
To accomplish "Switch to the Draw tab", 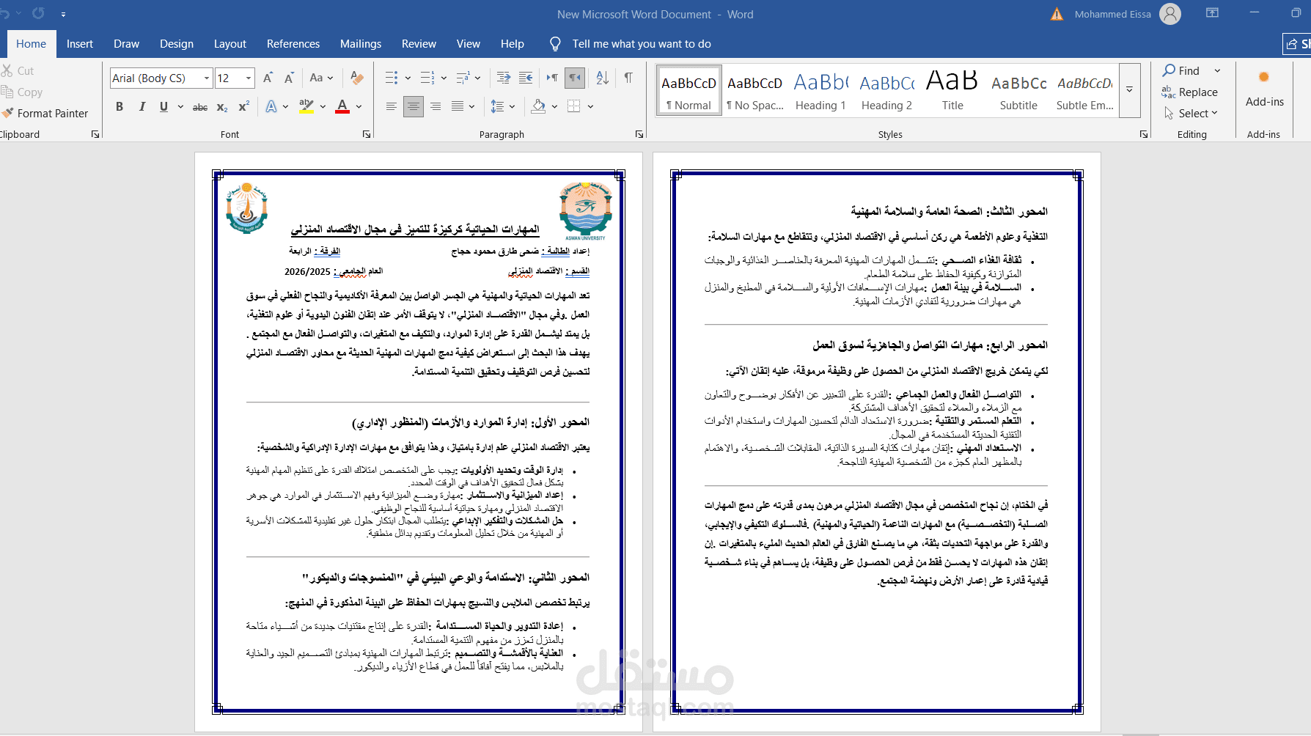I will tap(126, 44).
